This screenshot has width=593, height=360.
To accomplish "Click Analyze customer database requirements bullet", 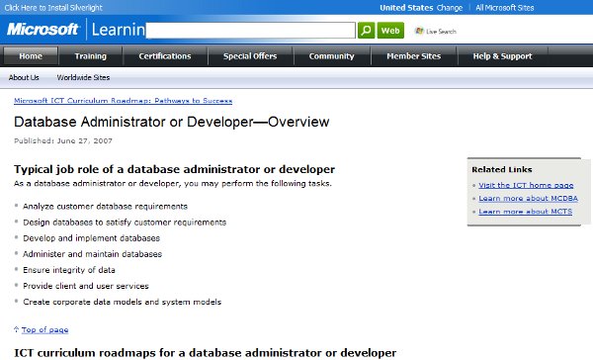I will [105, 207].
